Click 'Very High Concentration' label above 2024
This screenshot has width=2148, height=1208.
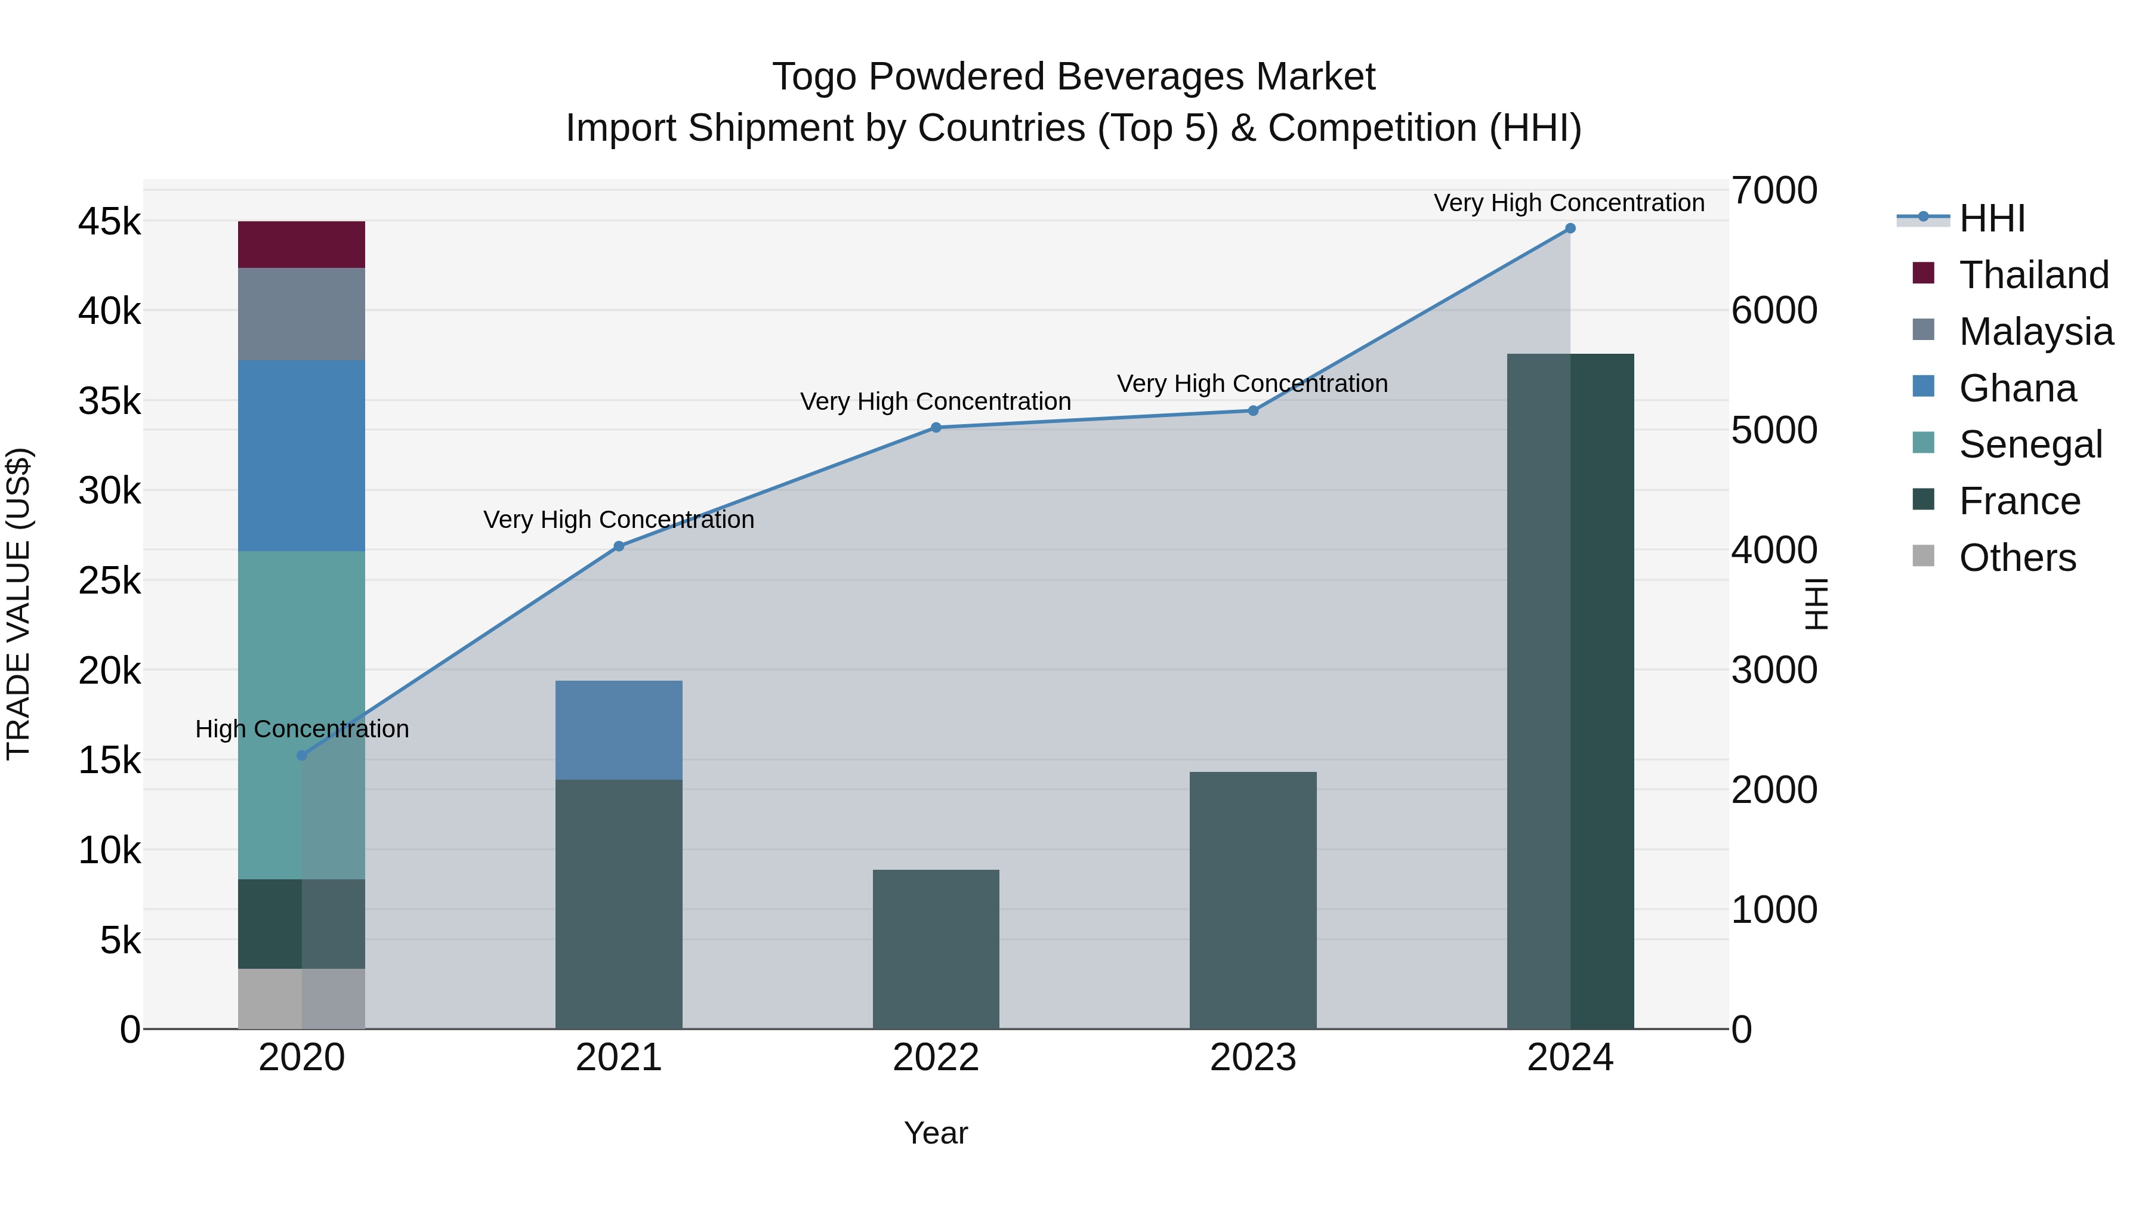pyautogui.click(x=1569, y=203)
